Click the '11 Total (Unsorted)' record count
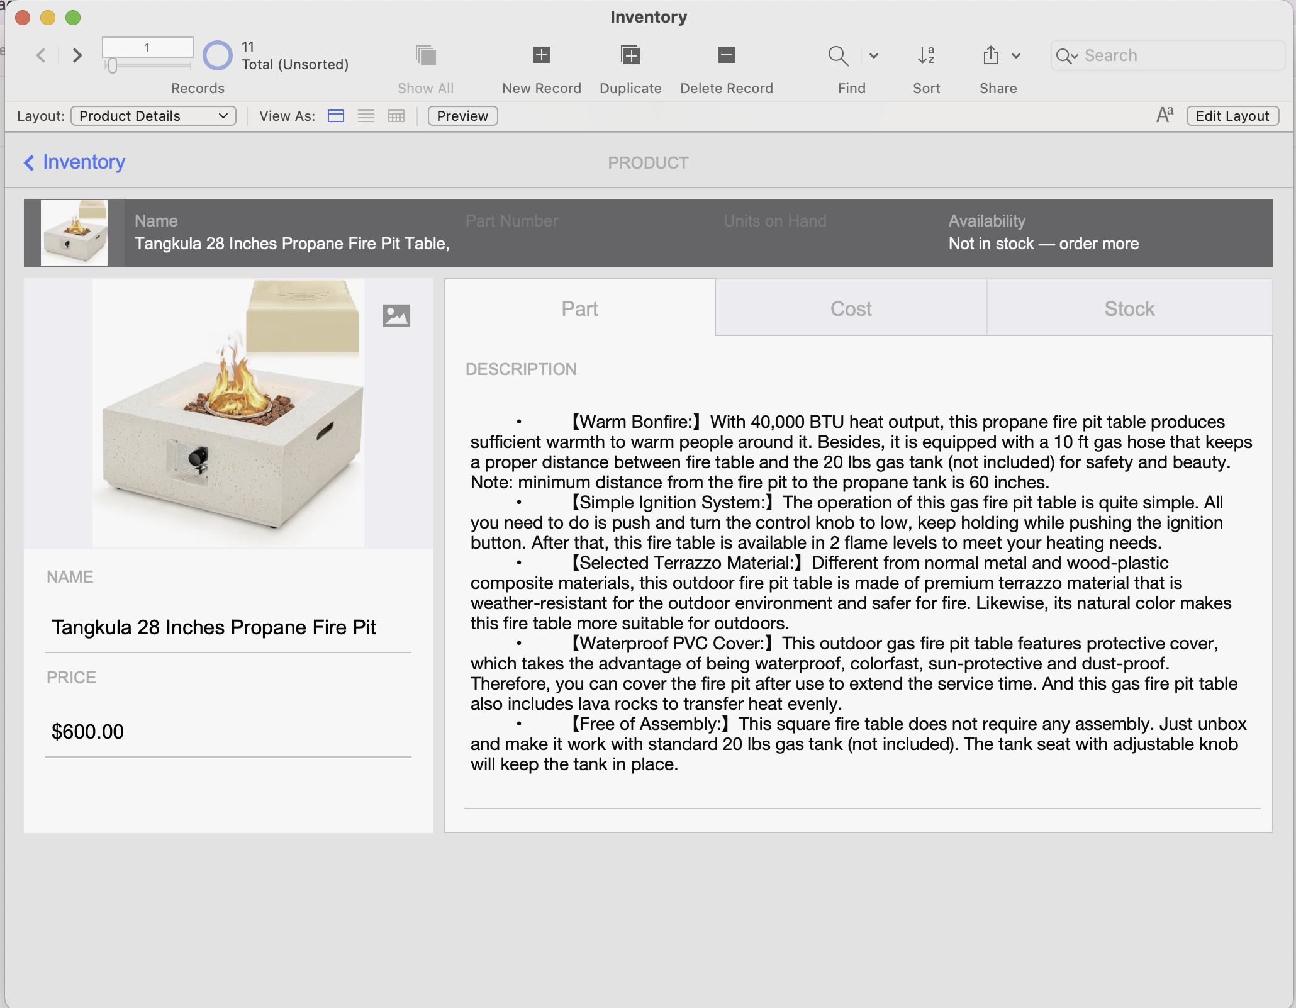 (x=295, y=55)
